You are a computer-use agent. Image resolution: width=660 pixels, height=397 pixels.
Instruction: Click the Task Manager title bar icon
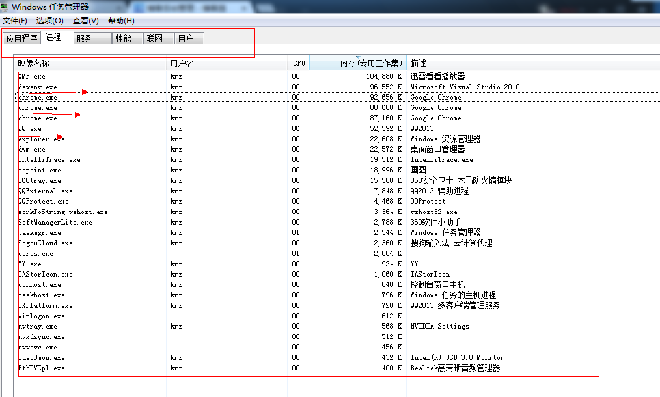[5, 7]
